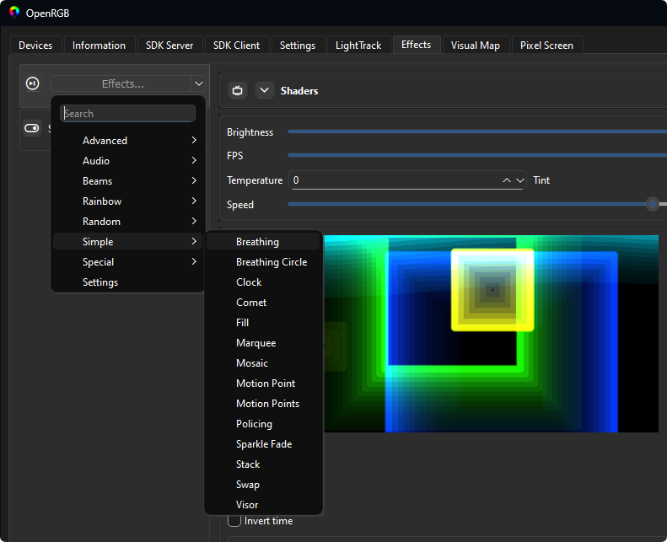This screenshot has width=667, height=542.
Task: Choose the Fill effect
Action: pos(263,323)
